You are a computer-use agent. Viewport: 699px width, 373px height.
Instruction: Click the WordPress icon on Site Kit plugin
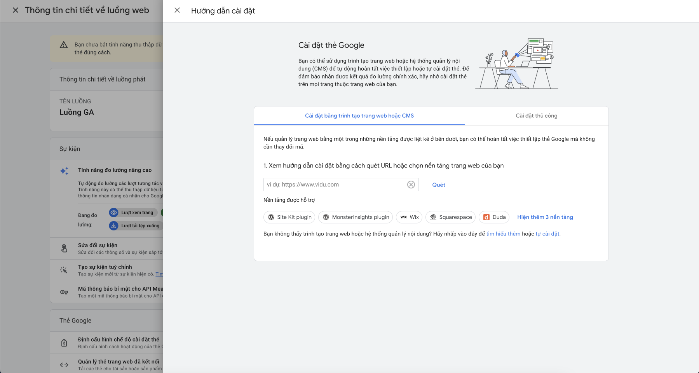(x=271, y=217)
